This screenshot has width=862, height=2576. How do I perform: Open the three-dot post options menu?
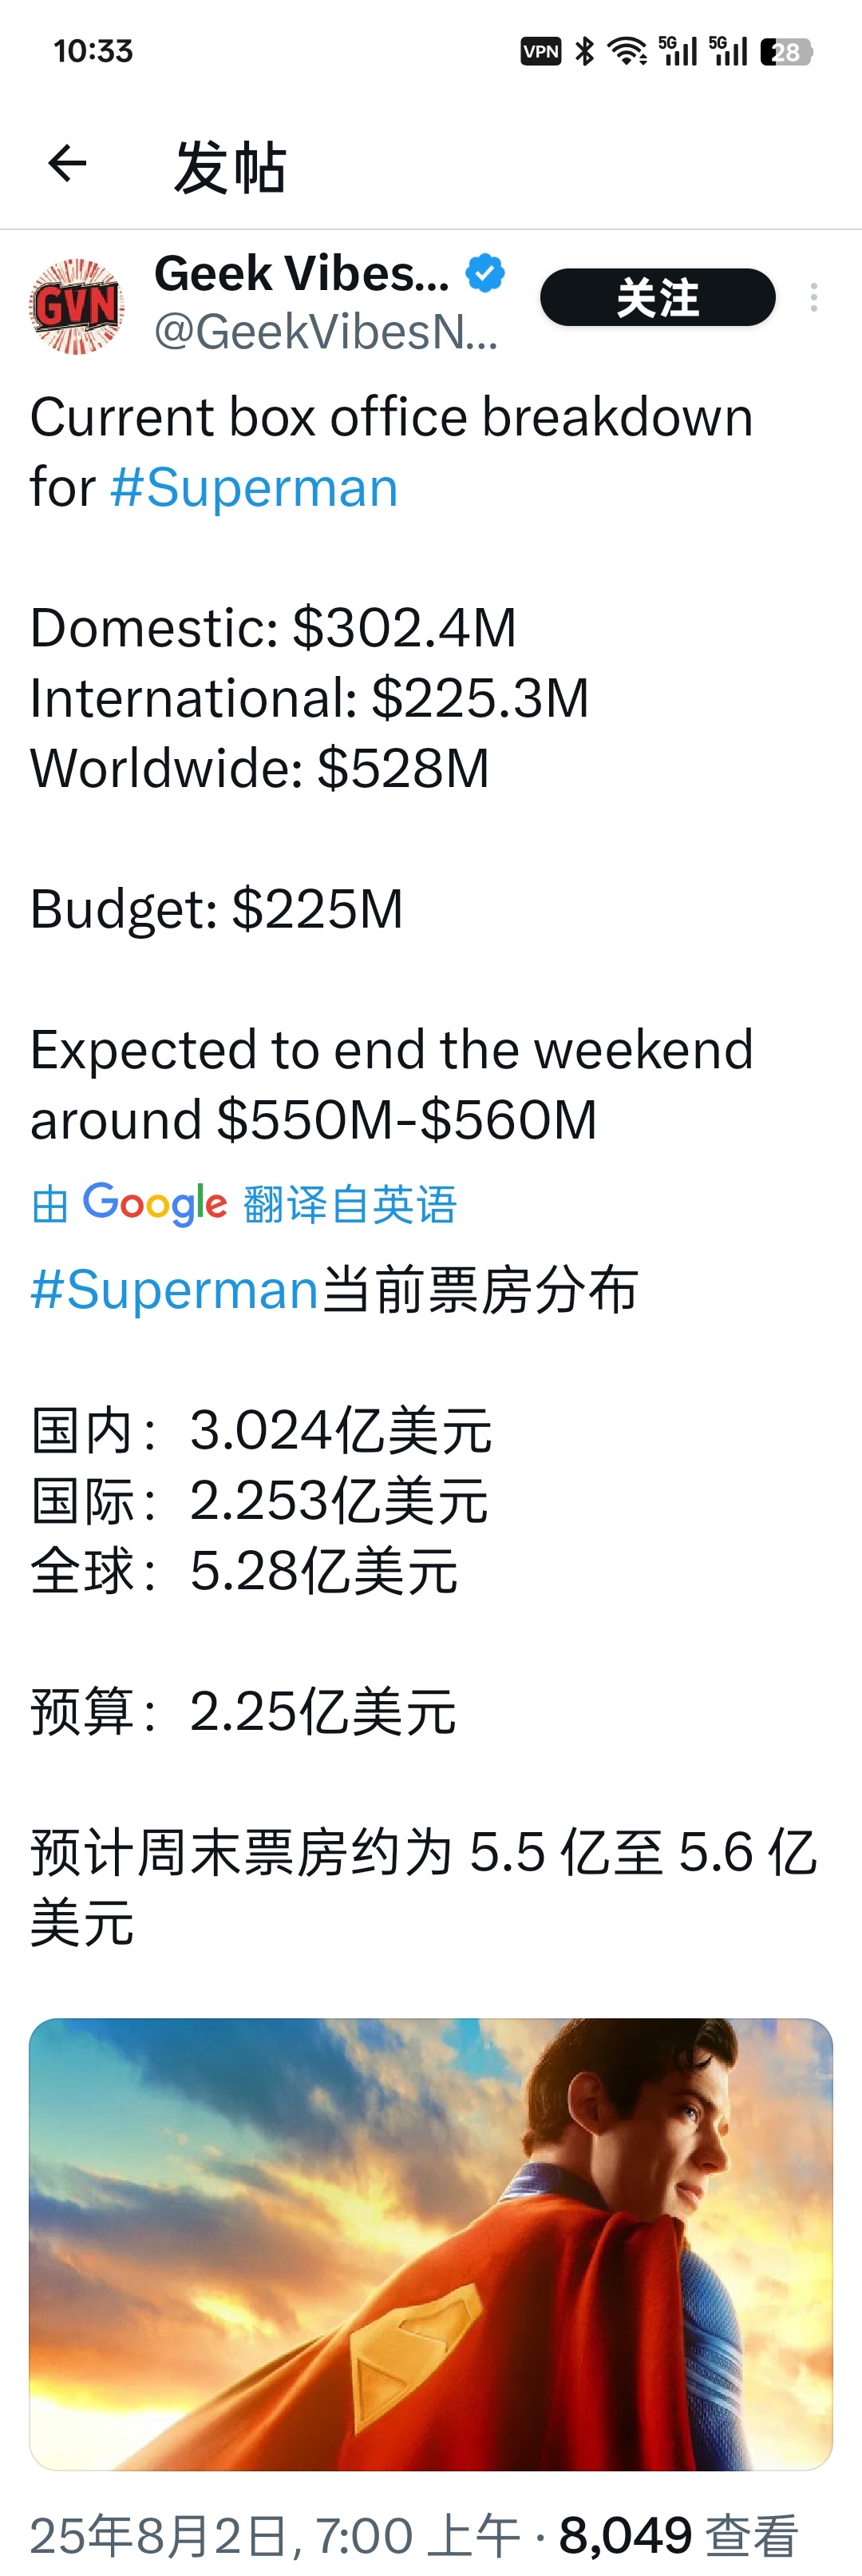tap(814, 297)
